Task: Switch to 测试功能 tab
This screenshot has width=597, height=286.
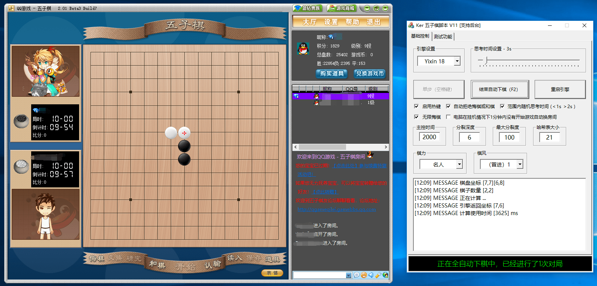Action: point(443,36)
